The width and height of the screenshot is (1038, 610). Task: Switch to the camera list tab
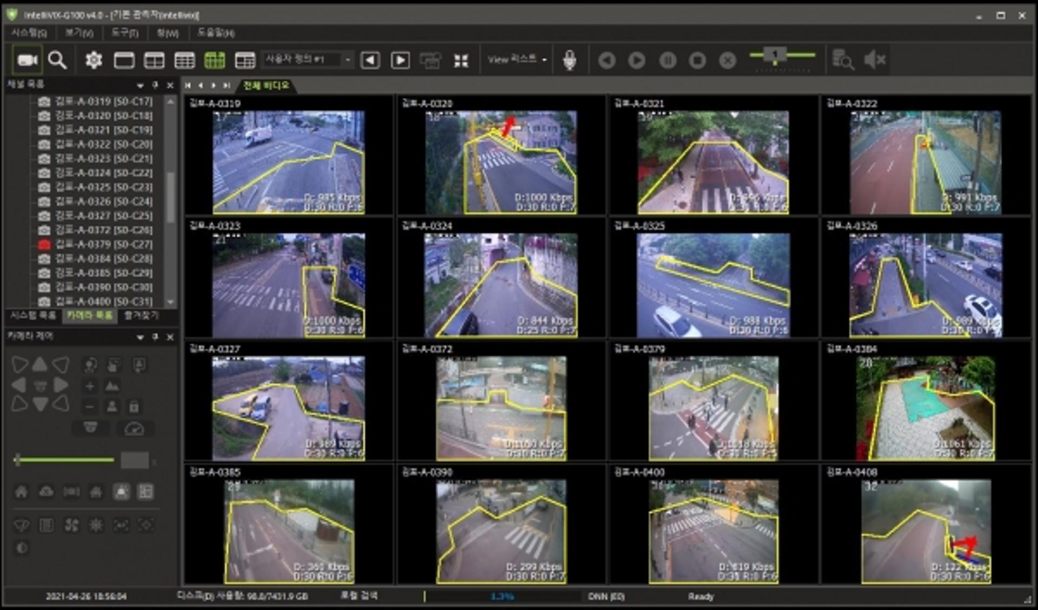pos(90,316)
